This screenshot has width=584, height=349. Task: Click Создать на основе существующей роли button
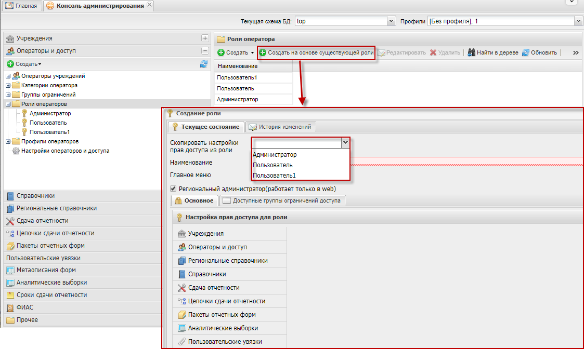(317, 52)
